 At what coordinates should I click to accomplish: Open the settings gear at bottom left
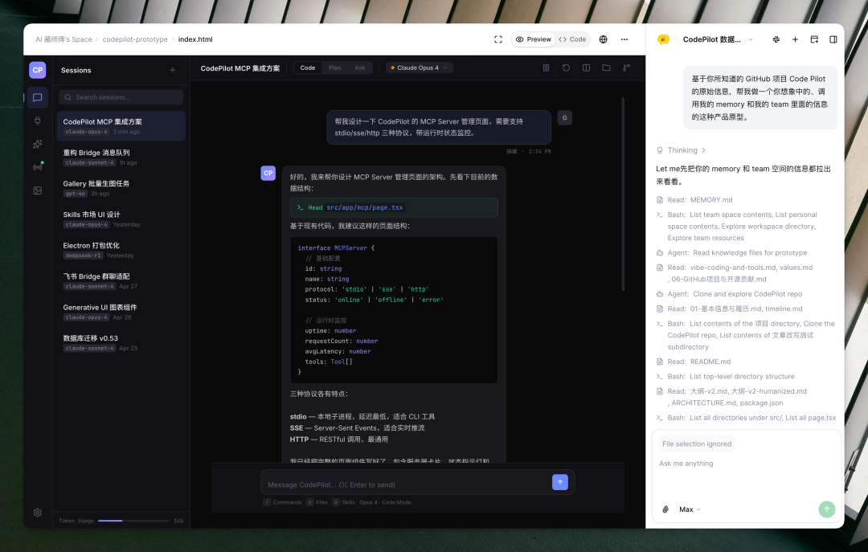pos(37,512)
